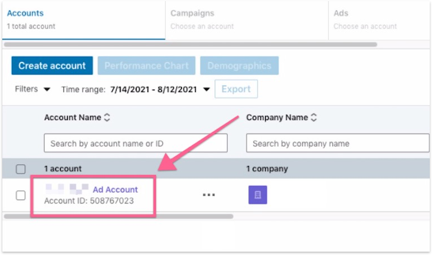The height and width of the screenshot is (255, 432).
Task: Open the Demographics view
Action: (239, 66)
